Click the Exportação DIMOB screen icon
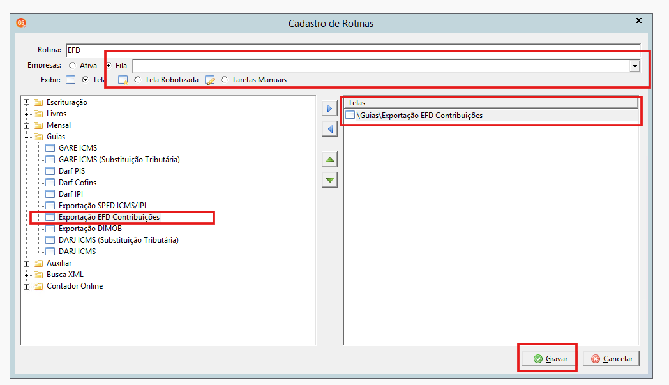669x385 pixels. coord(50,229)
